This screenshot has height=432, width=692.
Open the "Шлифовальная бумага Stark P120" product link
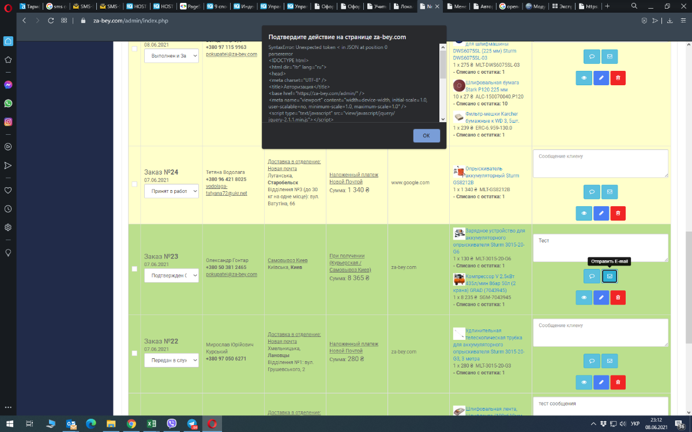point(492,86)
